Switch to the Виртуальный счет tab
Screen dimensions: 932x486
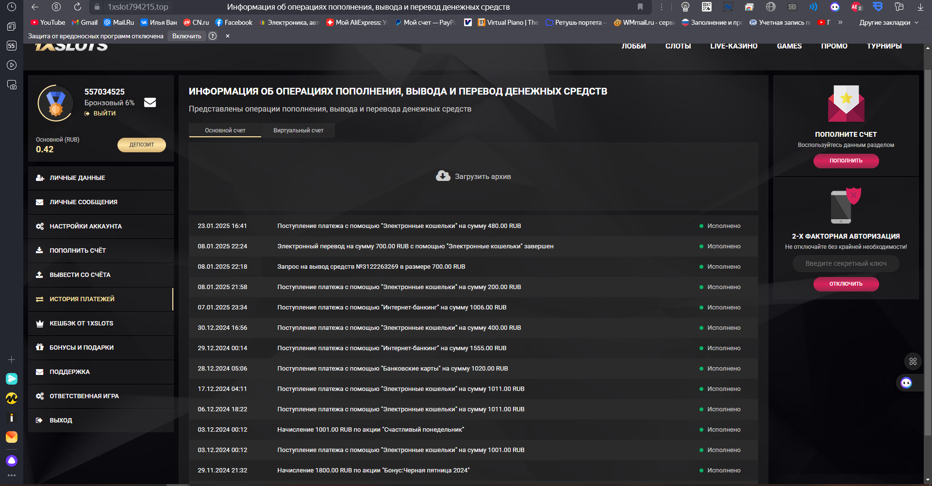coord(298,130)
